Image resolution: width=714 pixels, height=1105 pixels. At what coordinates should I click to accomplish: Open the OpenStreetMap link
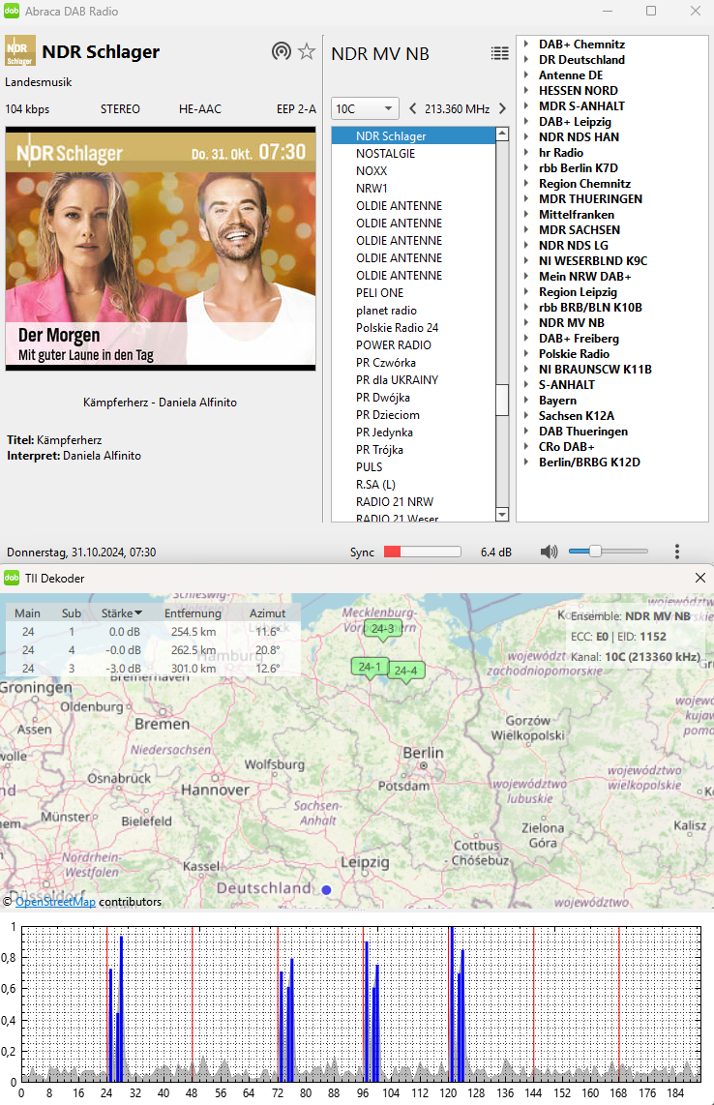56,902
